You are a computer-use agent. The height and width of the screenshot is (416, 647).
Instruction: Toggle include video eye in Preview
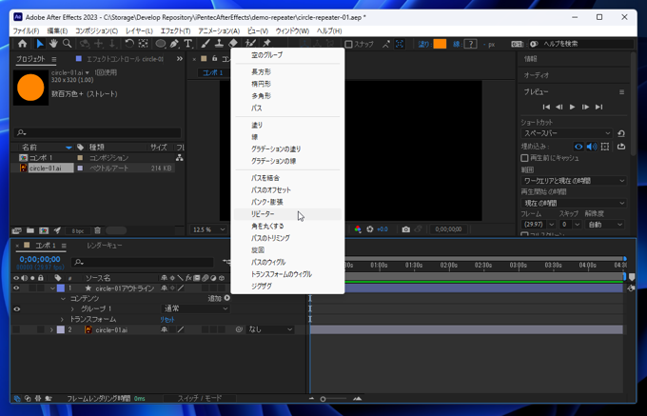click(x=578, y=147)
